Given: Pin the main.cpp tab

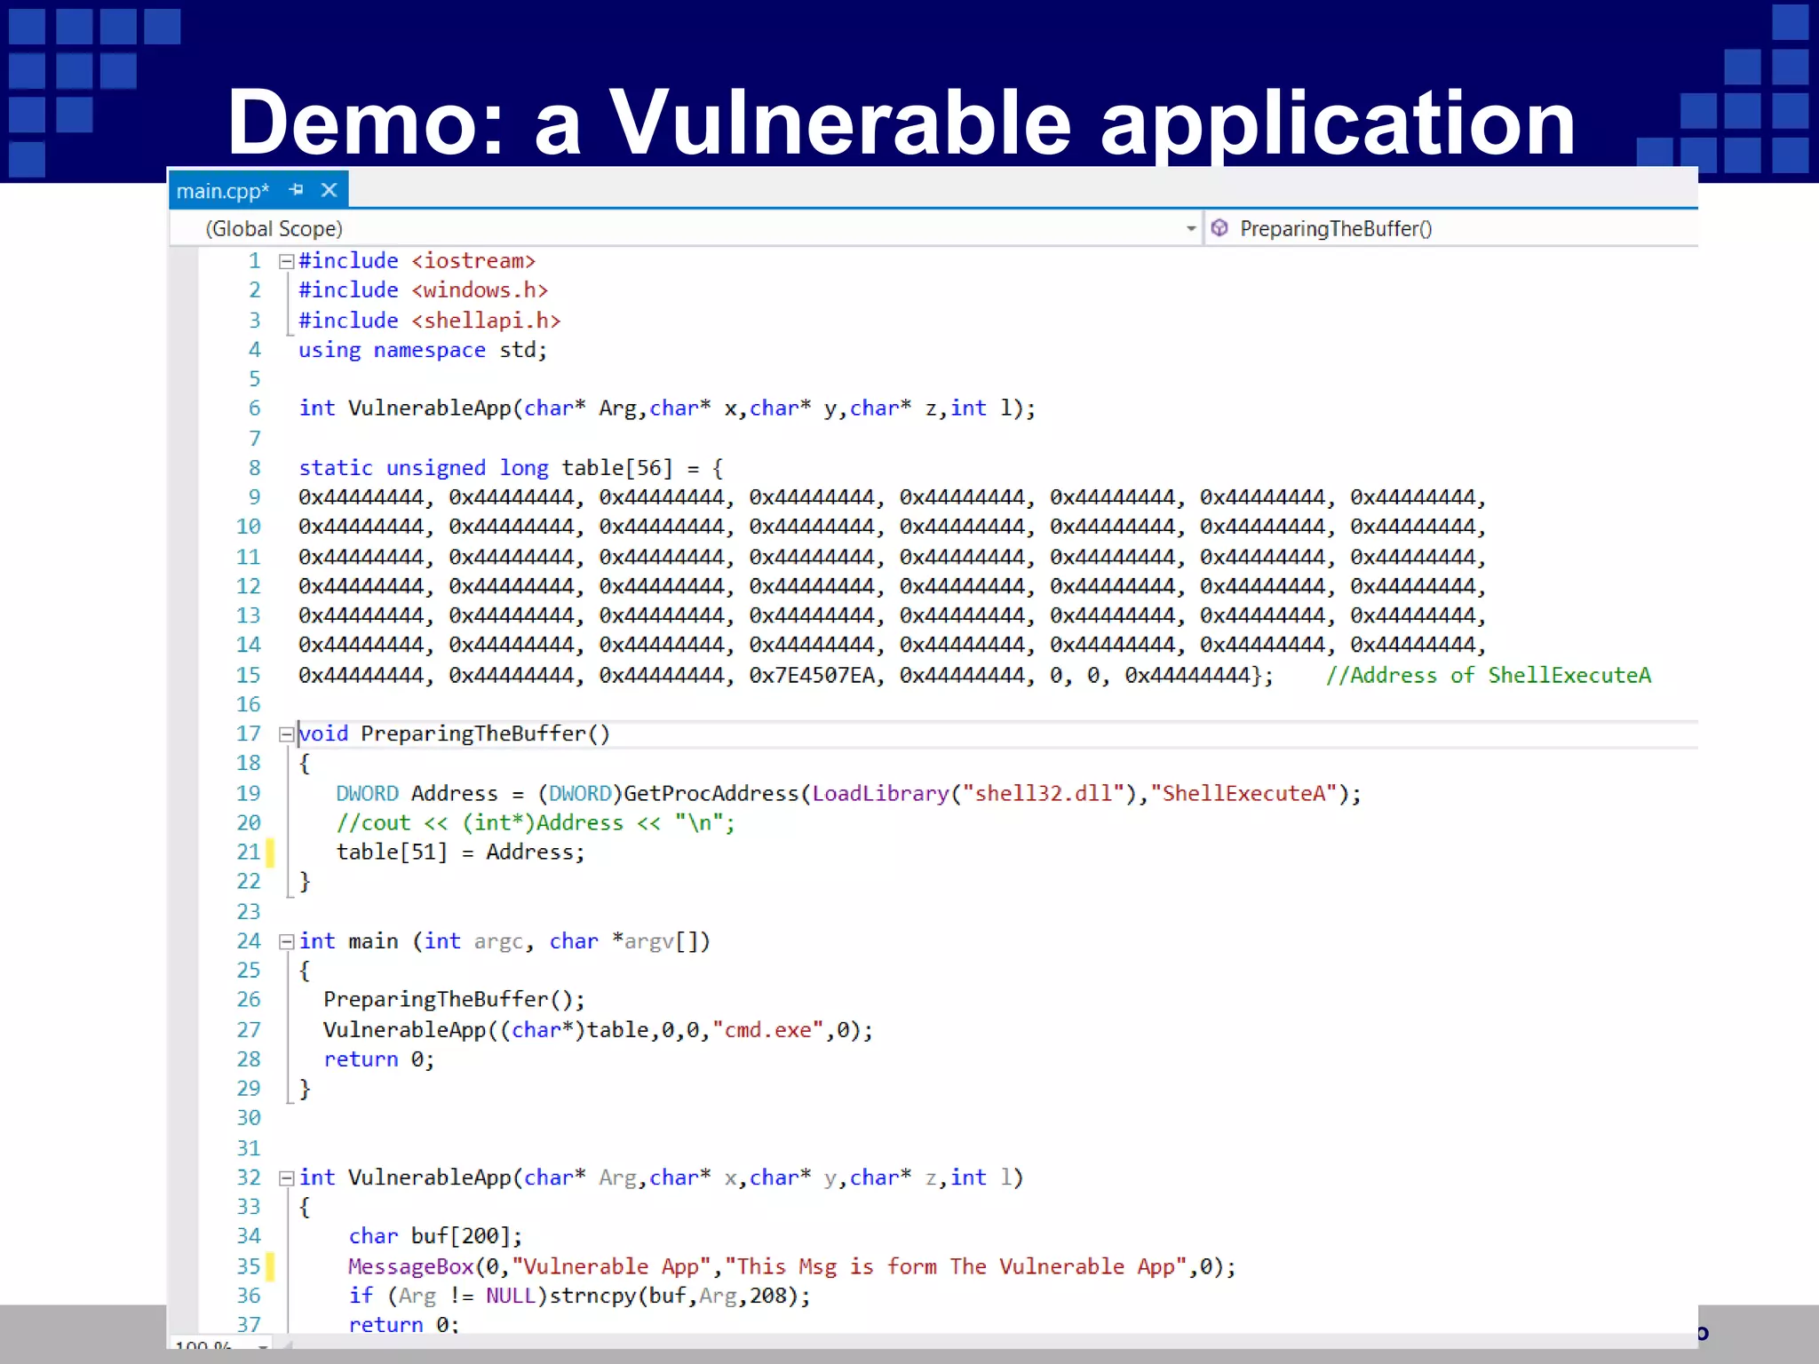Looking at the screenshot, I should pos(297,190).
